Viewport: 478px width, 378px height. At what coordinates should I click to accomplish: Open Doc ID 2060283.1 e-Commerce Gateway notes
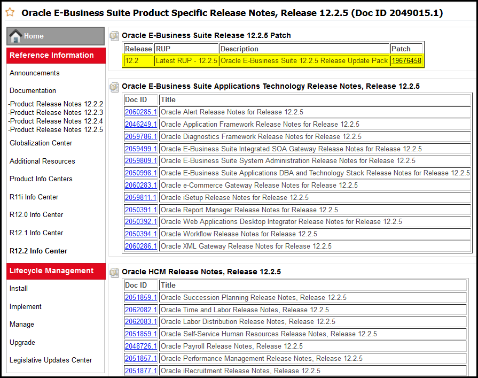[141, 185]
